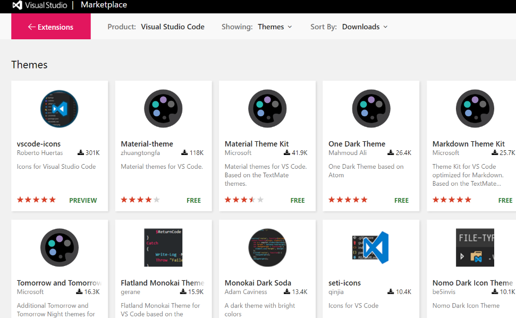This screenshot has height=318, width=516.
Task: Open the Material Theme Kit palette icon
Action: pos(267,109)
